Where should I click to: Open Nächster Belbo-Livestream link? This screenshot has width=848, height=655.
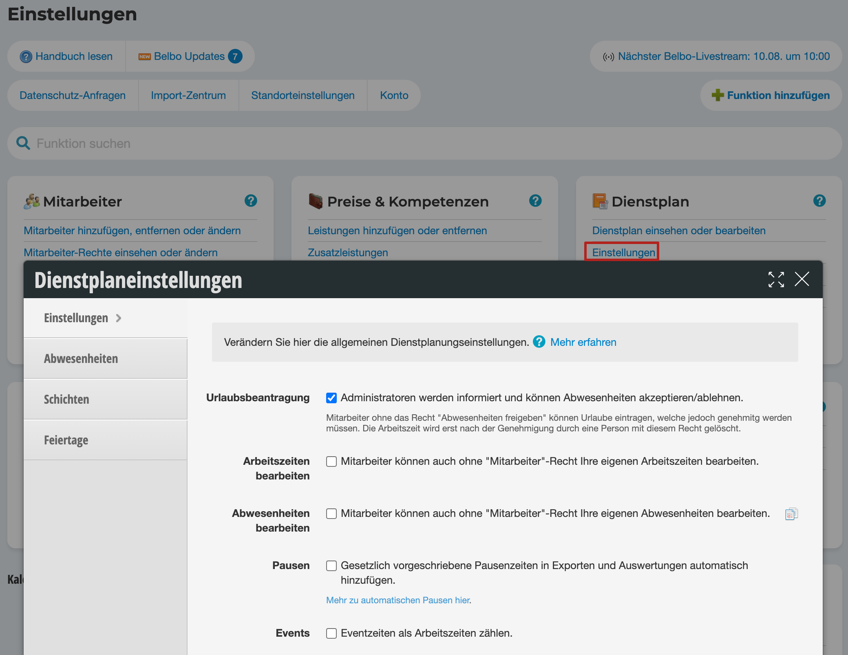(724, 56)
